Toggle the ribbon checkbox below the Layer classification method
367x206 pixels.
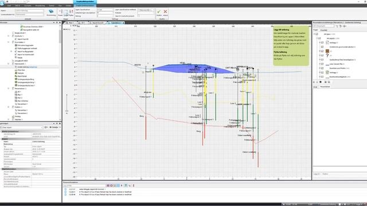139,16
